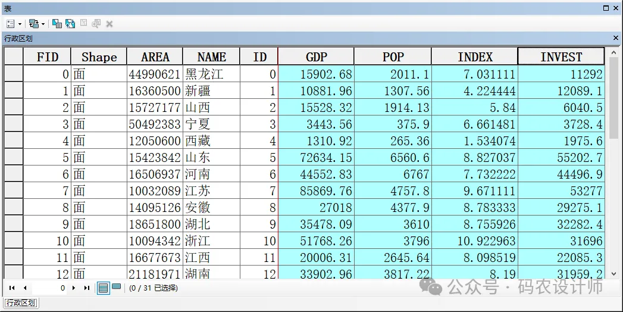
Task: Open the Select By Attributes tool
Action: coord(57,24)
